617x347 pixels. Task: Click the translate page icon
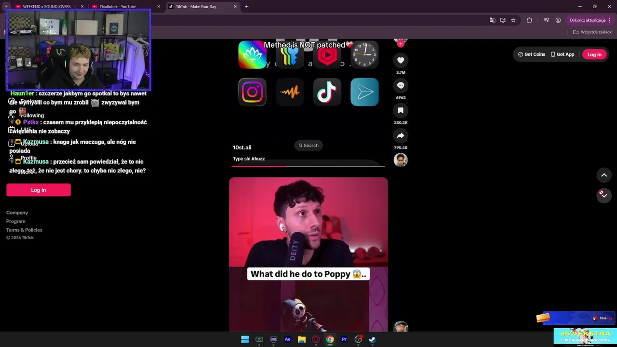(492, 20)
